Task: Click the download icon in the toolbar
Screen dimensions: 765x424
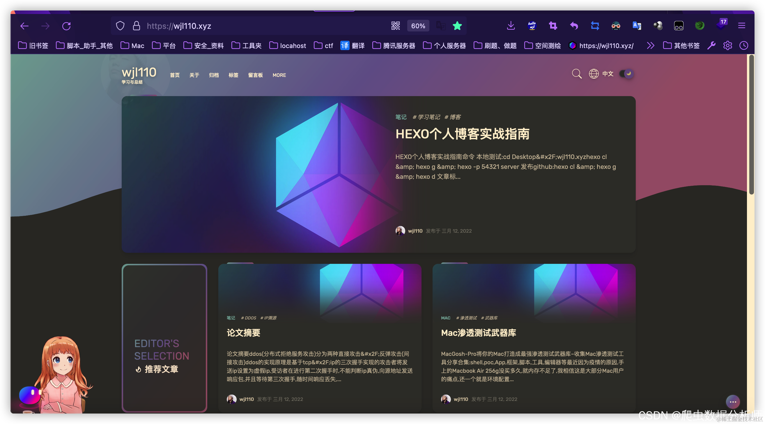Action: 511,26
